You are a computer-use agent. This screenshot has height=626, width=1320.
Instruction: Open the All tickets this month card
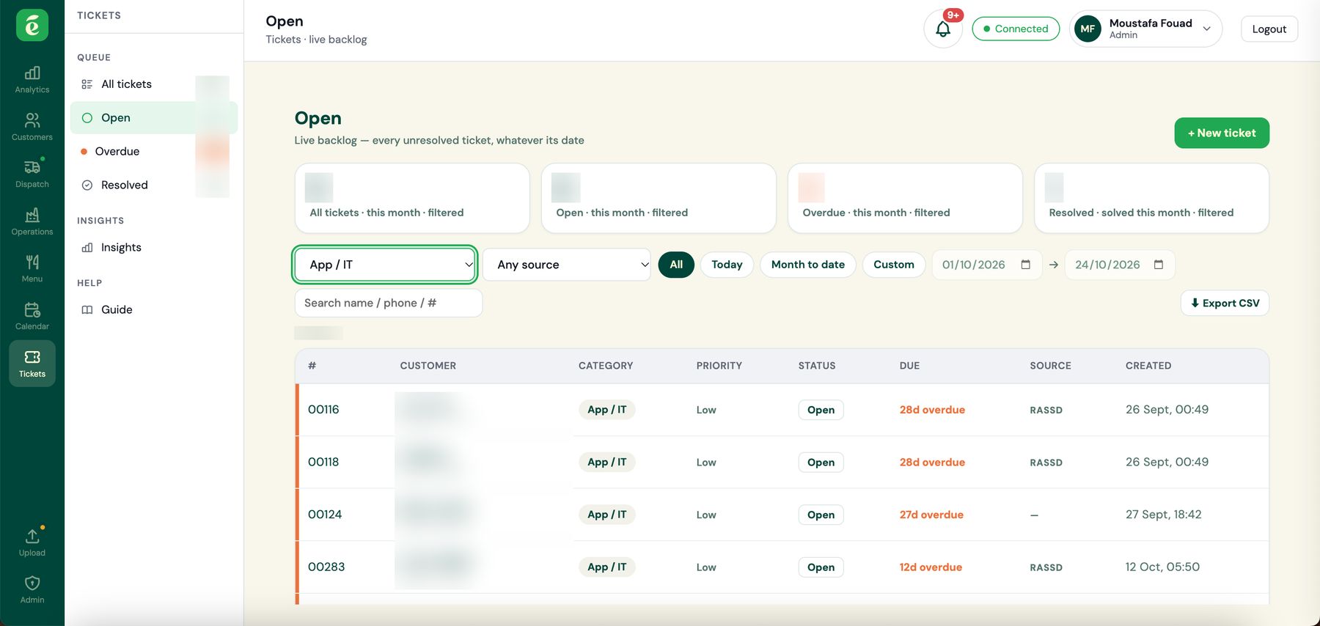tap(412, 199)
